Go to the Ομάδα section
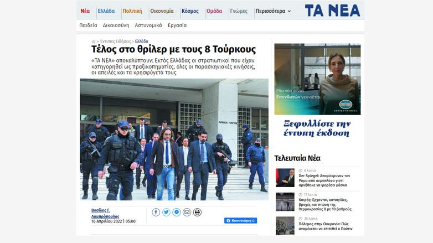This screenshot has width=433, height=243. click(214, 11)
